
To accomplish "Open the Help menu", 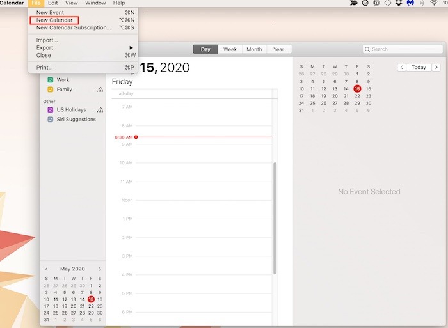I will [x=119, y=3].
